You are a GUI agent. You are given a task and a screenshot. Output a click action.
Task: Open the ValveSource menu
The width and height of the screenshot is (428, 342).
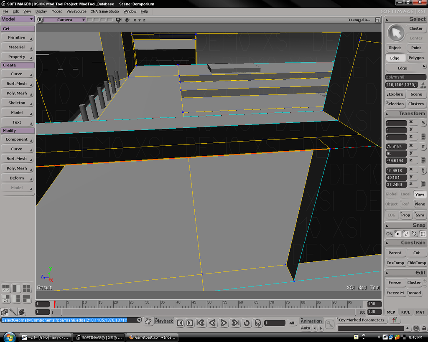click(x=76, y=11)
